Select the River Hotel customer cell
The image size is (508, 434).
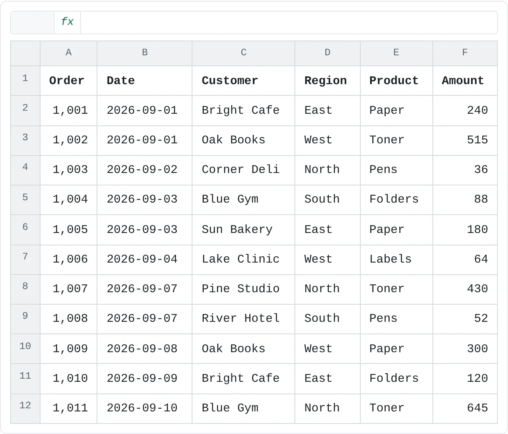(243, 319)
